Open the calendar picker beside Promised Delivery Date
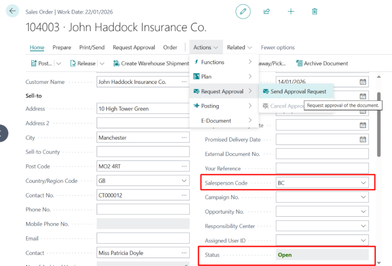 (363, 139)
